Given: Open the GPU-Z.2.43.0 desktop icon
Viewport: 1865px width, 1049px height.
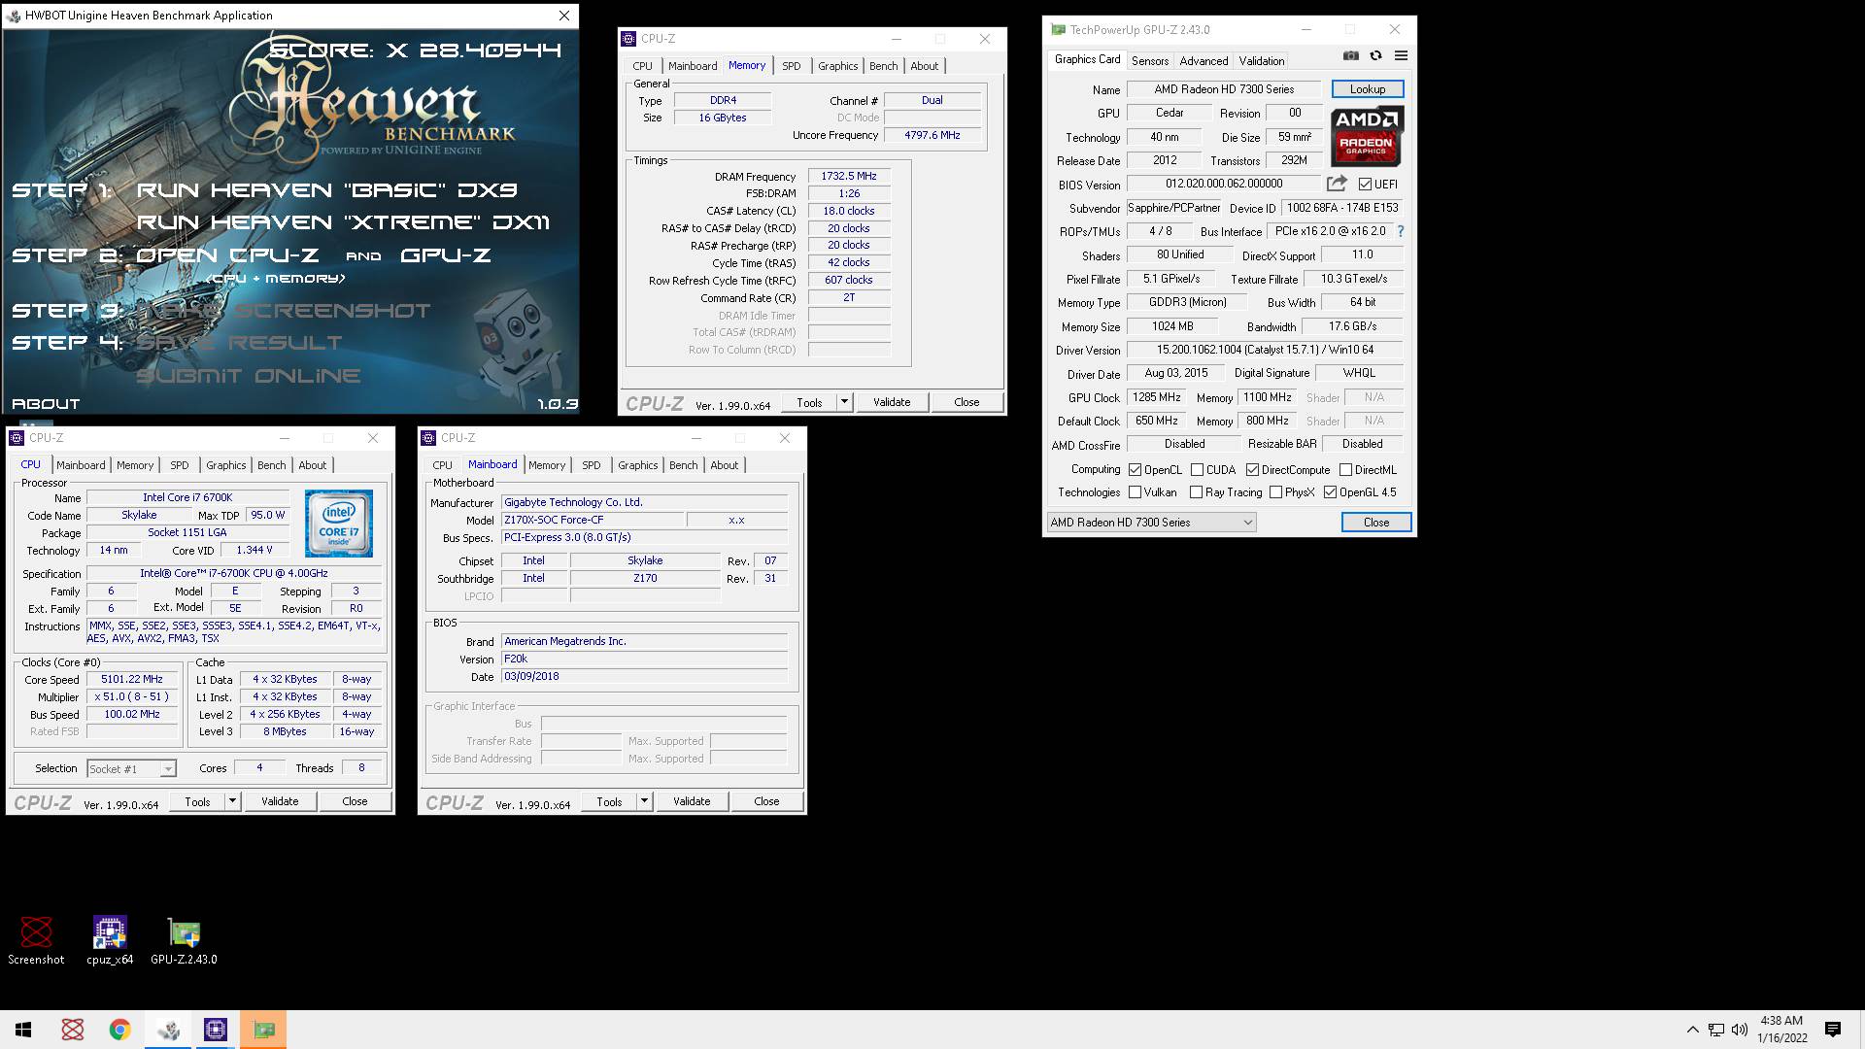Looking at the screenshot, I should (184, 940).
